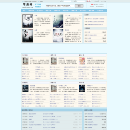This screenshot has width=130, height=130.
Task: Open 玄幻小说 in the navigation bar
Action: point(40,10)
